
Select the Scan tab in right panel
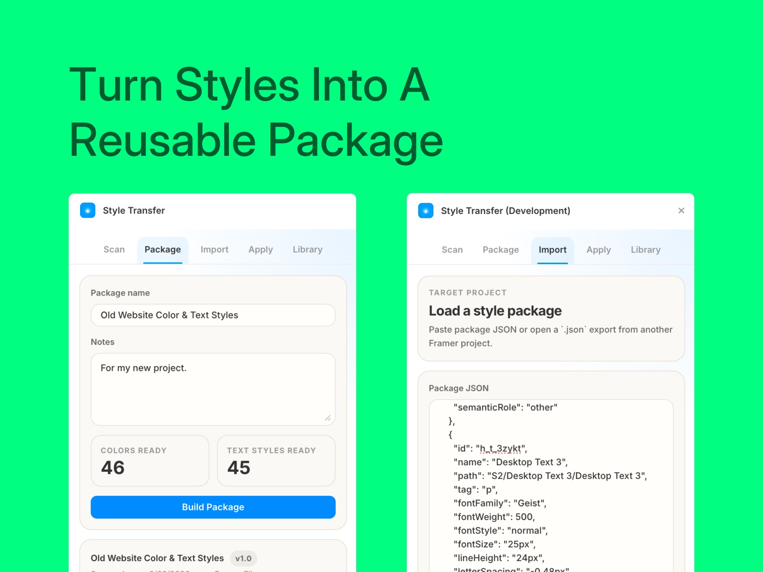pyautogui.click(x=452, y=249)
